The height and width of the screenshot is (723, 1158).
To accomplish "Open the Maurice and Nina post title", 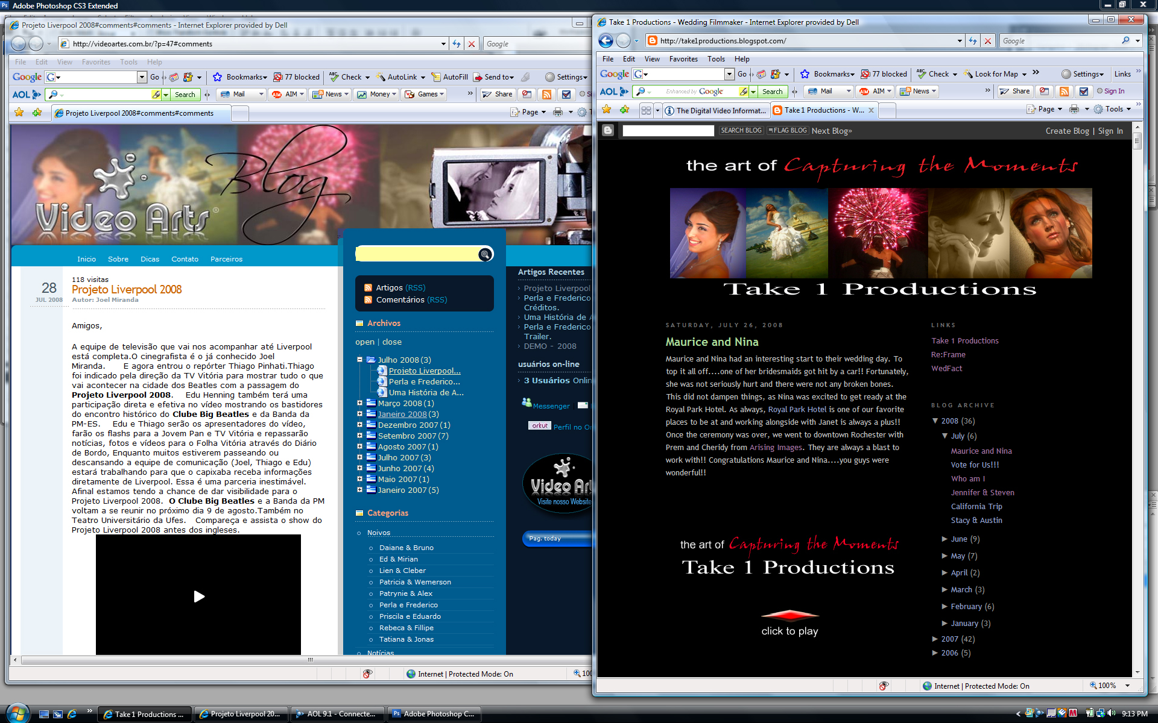I will 712,342.
